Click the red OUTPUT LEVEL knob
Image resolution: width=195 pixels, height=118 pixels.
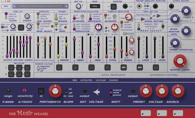[x=180, y=61]
